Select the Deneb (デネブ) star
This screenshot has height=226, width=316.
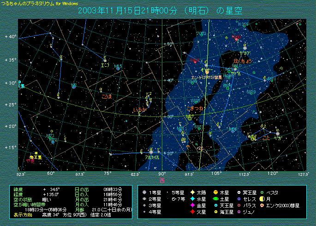click(x=244, y=47)
